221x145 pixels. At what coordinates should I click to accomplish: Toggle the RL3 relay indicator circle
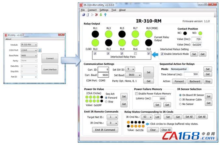(109, 34)
